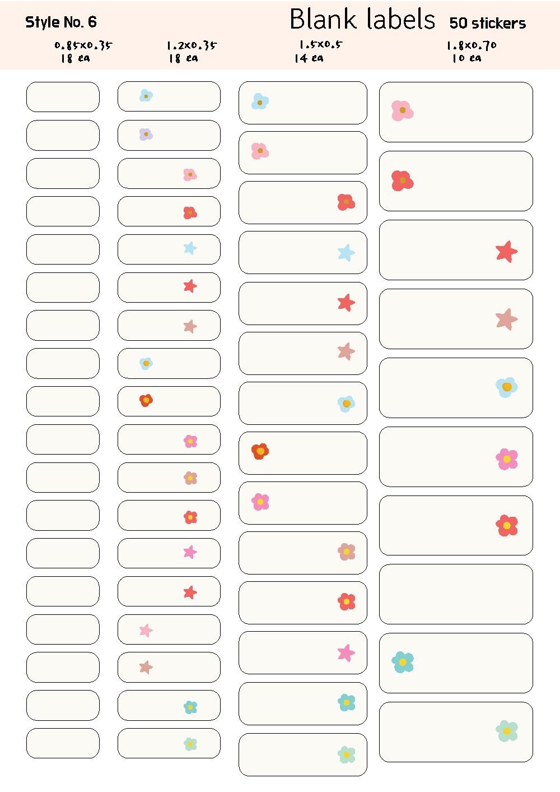Click the empty large label without any flower
Viewport: 560px width, 792px height.
coord(456,594)
